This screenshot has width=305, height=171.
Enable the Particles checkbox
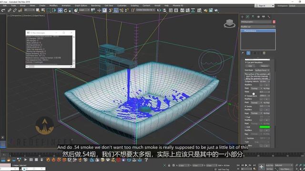click(245, 138)
